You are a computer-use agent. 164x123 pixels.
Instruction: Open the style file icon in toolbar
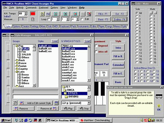[42, 14]
